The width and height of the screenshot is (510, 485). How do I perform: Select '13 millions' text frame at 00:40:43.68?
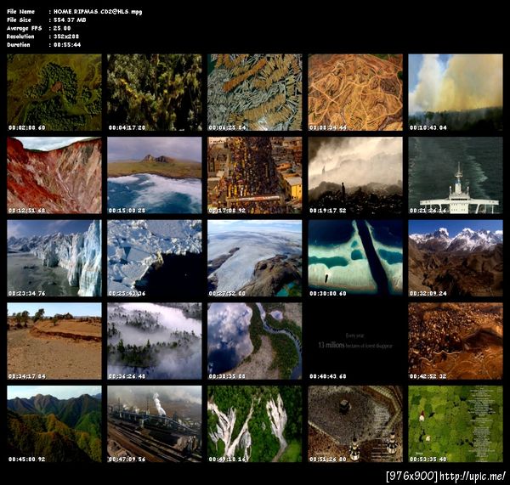pos(355,341)
